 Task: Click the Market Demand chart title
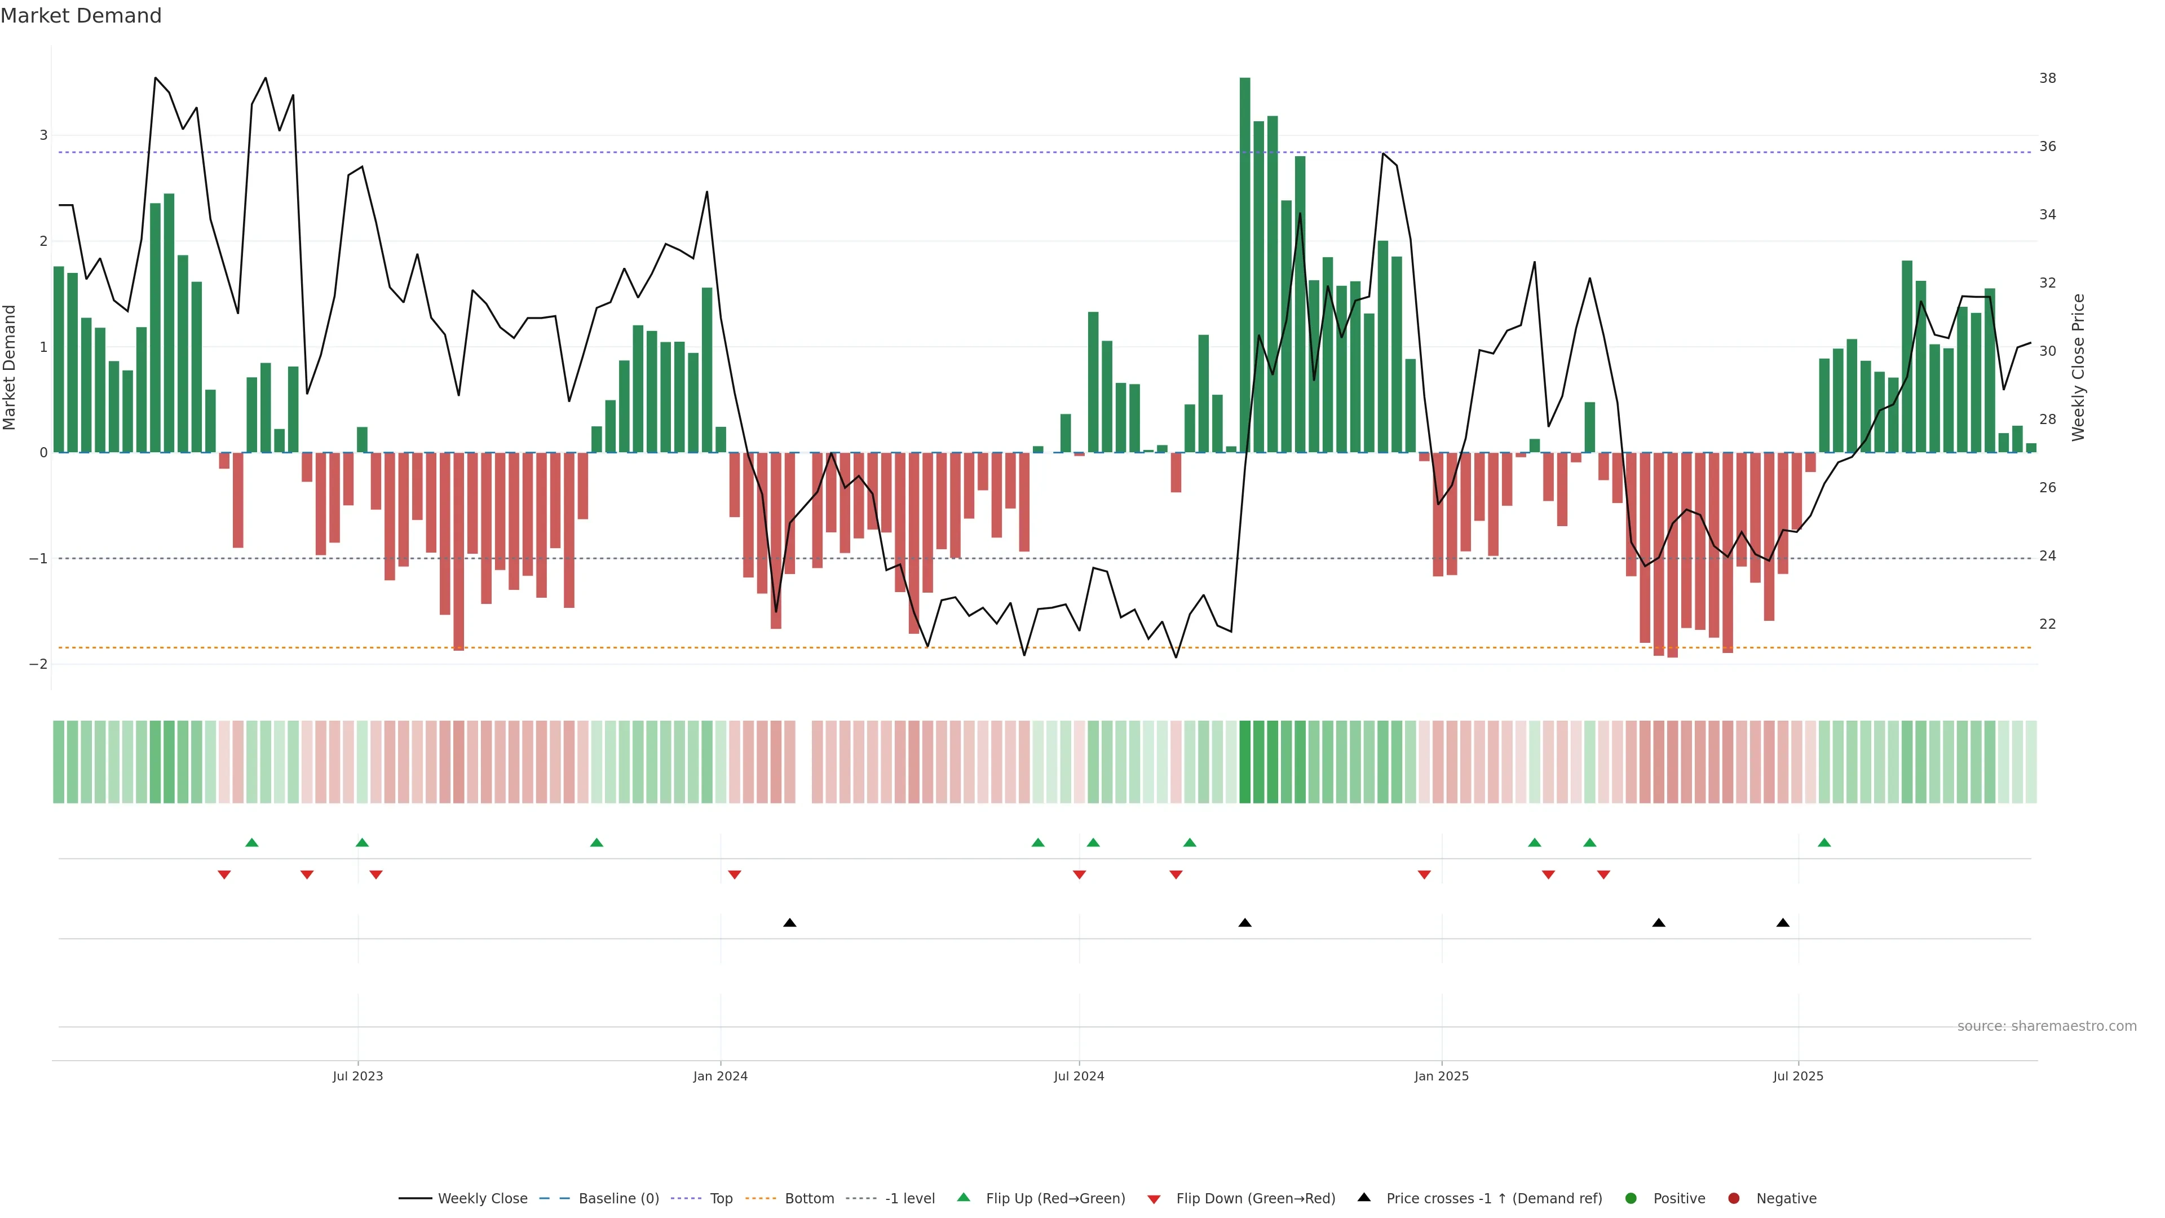click(81, 16)
